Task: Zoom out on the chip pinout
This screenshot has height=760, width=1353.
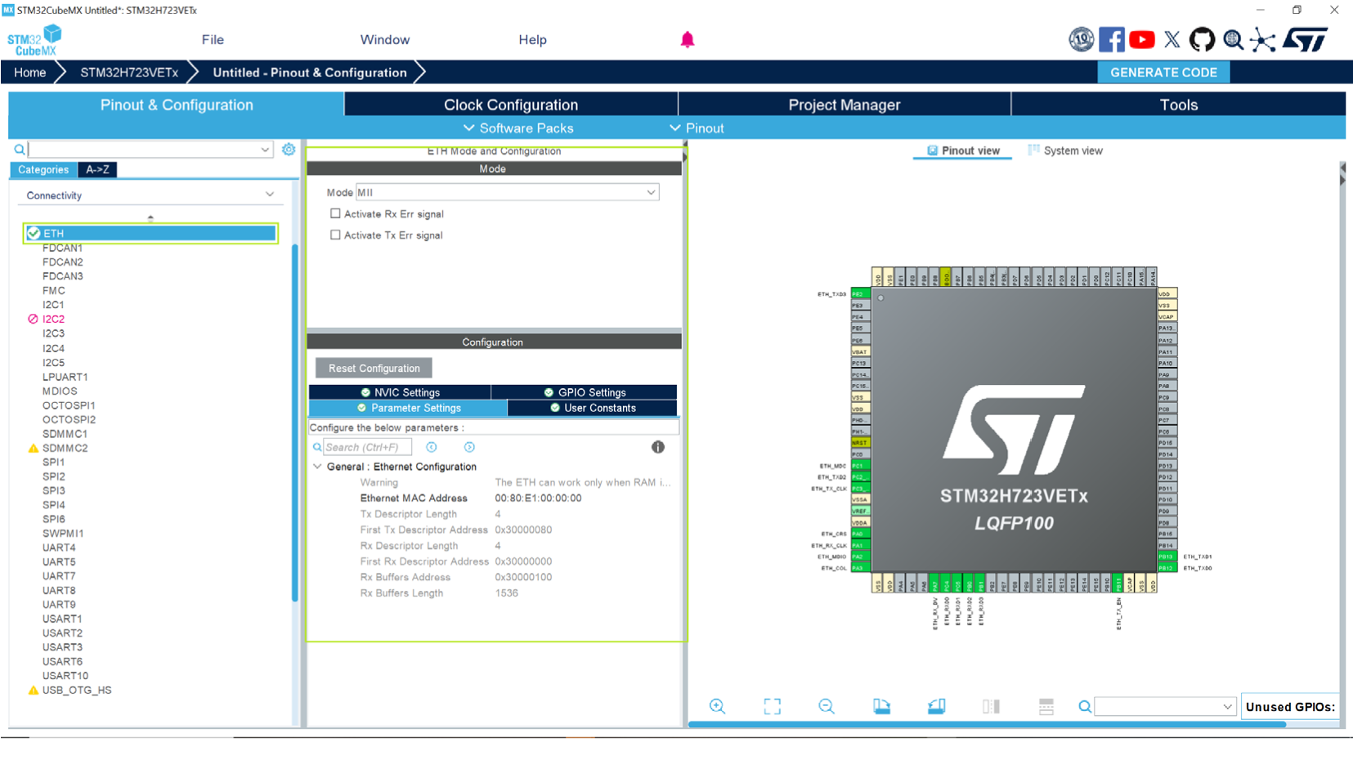Action: point(827,706)
